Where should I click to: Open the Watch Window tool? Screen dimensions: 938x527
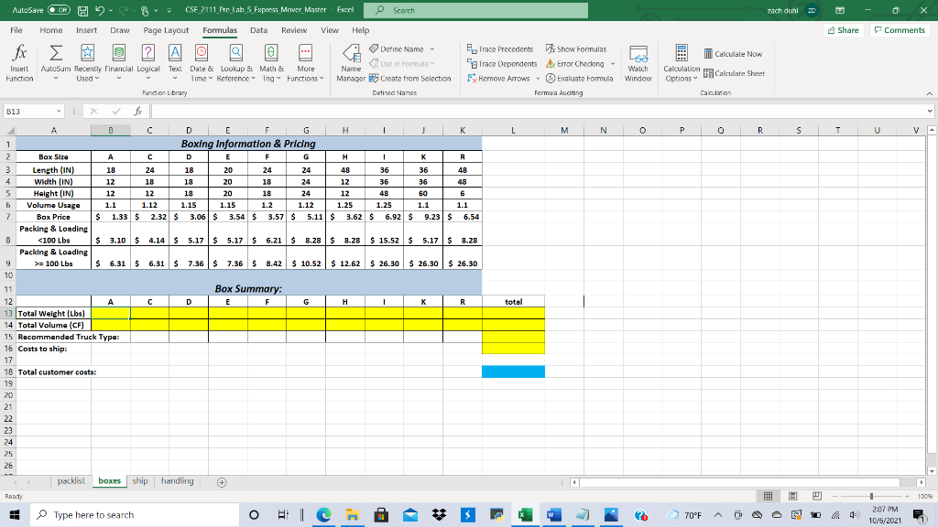pos(638,63)
